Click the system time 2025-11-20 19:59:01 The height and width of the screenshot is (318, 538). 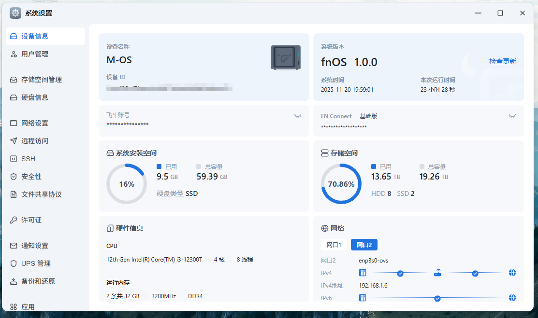(x=347, y=89)
